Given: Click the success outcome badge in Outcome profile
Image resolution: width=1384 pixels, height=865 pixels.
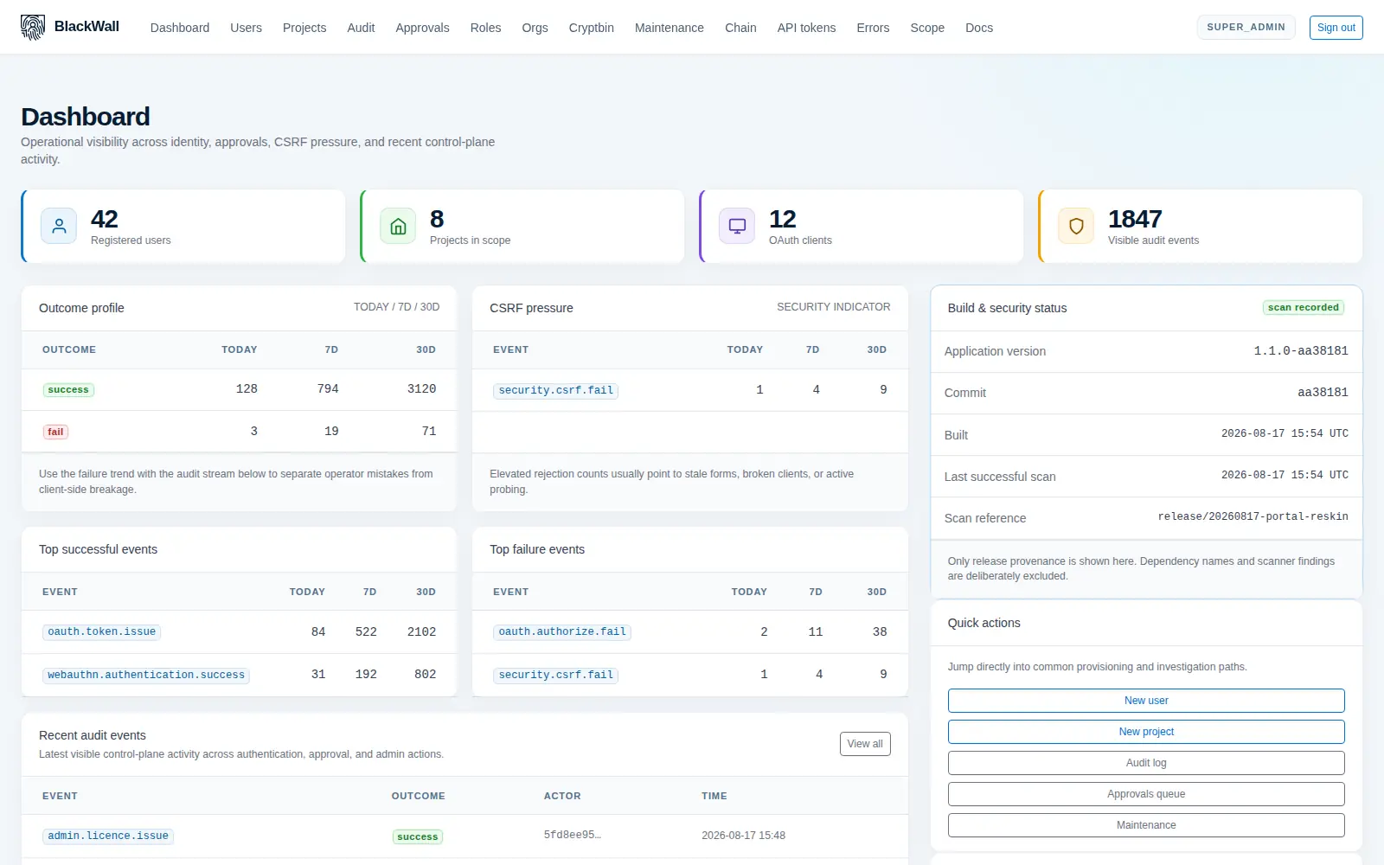Looking at the screenshot, I should (68, 390).
